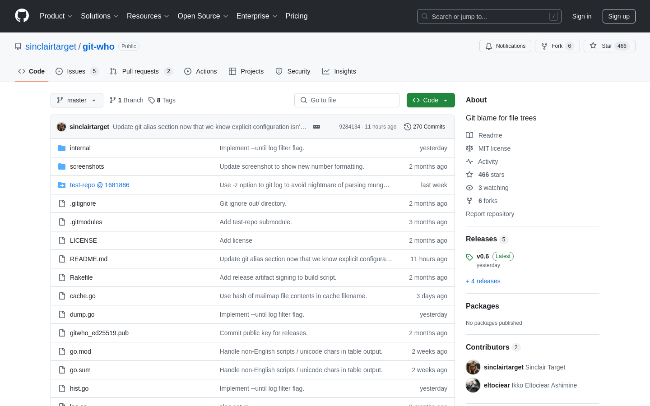Open the Product dropdown menu

[56, 16]
